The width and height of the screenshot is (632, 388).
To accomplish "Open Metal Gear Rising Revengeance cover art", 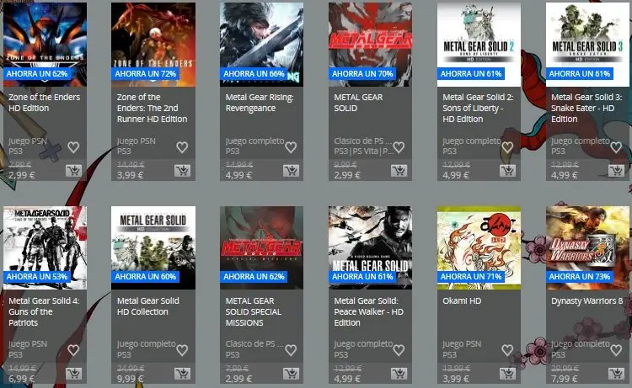I will coord(261,45).
